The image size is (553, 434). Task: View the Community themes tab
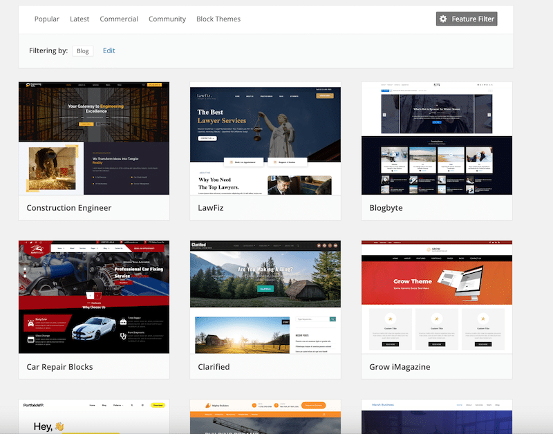point(167,19)
